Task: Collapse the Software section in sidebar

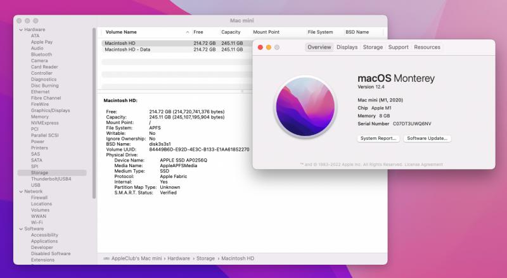Action: [21, 229]
